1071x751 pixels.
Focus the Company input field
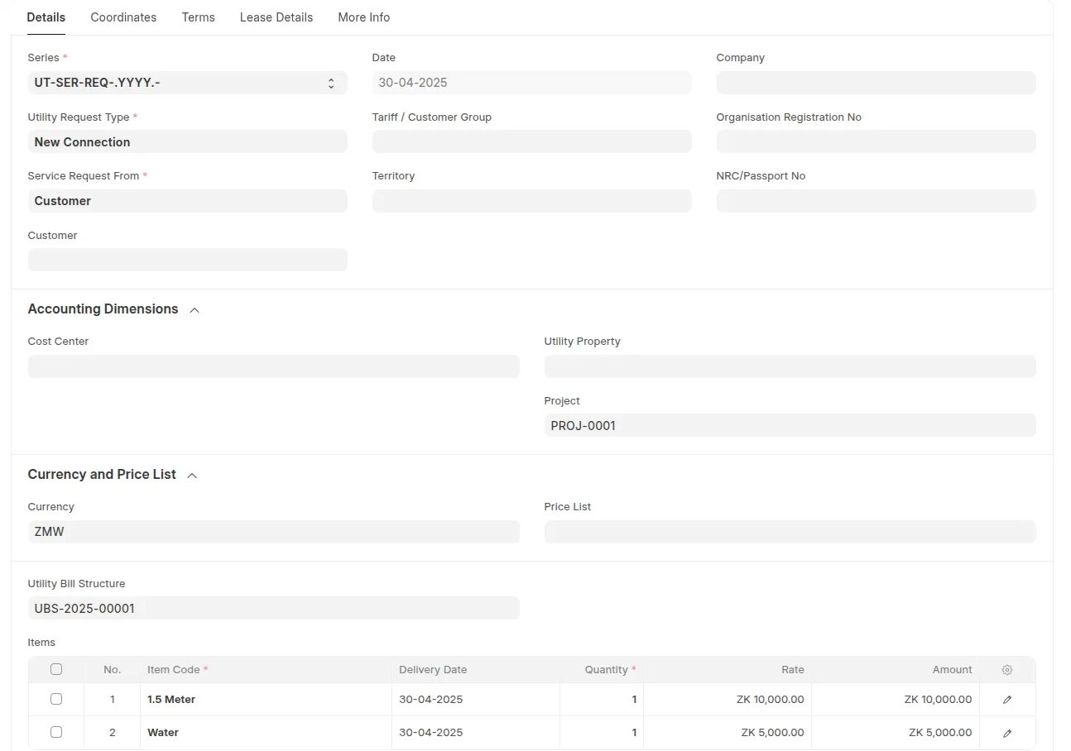(876, 83)
